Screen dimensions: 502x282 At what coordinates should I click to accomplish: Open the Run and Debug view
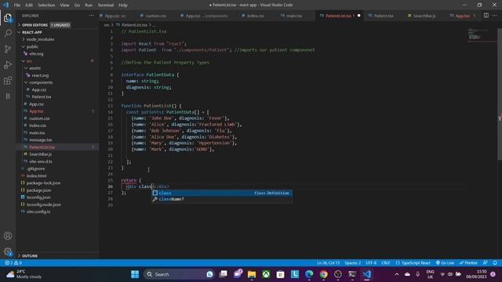[8, 64]
